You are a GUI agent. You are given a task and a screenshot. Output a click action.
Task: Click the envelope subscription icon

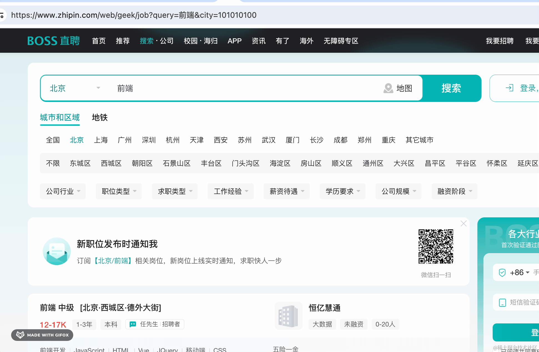click(x=57, y=251)
